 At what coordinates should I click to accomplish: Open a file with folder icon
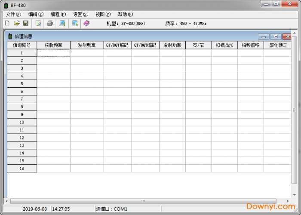pyautogui.click(x=17, y=23)
